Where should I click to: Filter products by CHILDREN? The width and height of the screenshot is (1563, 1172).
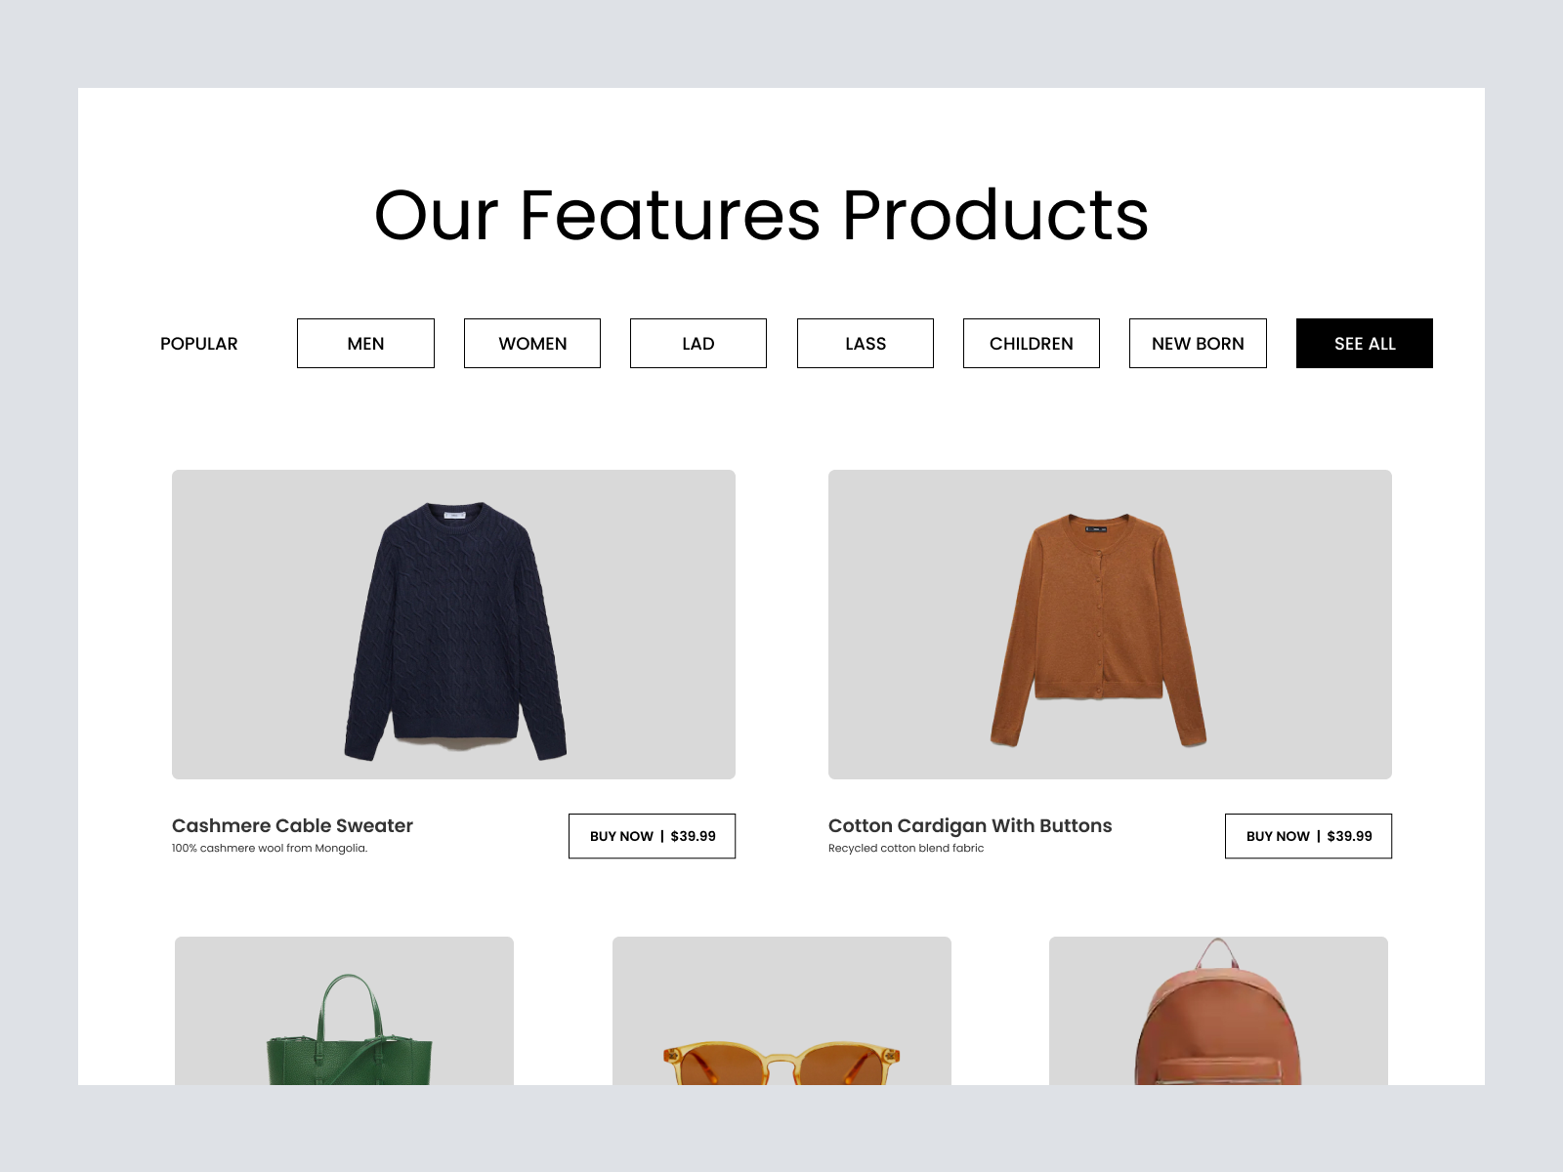point(1032,344)
